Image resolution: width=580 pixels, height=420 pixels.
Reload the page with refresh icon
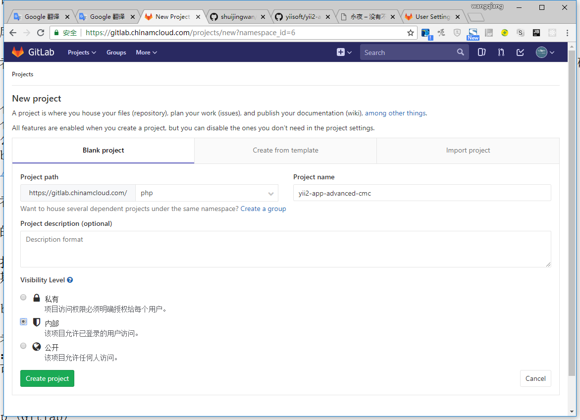coord(41,33)
